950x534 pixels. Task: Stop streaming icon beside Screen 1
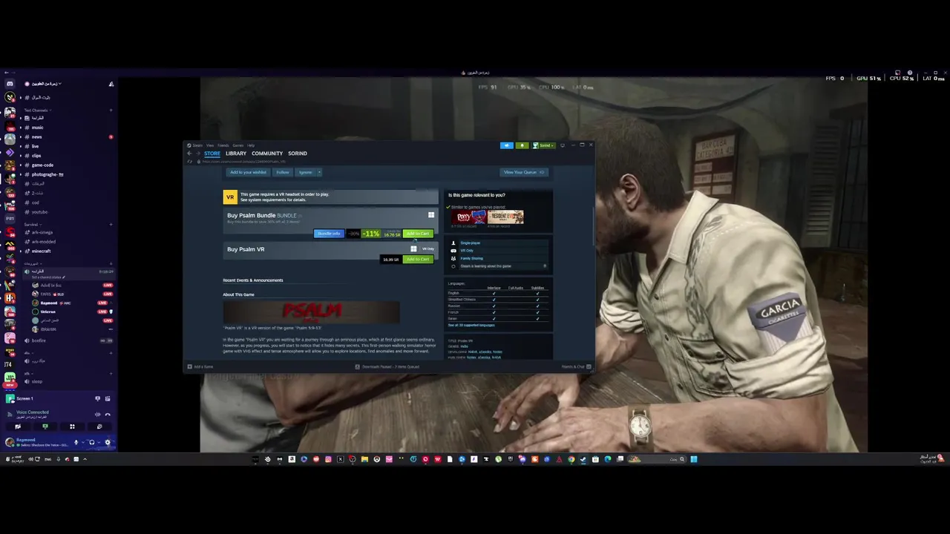click(108, 398)
